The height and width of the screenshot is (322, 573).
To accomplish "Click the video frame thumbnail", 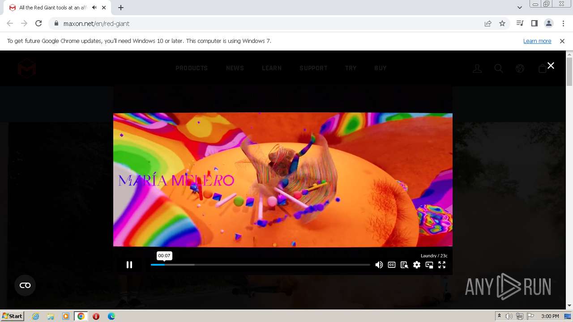I will coord(283,180).
